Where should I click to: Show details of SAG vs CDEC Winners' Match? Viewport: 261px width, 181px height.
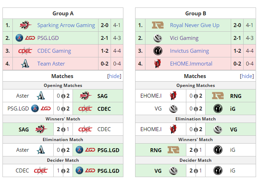63,129
